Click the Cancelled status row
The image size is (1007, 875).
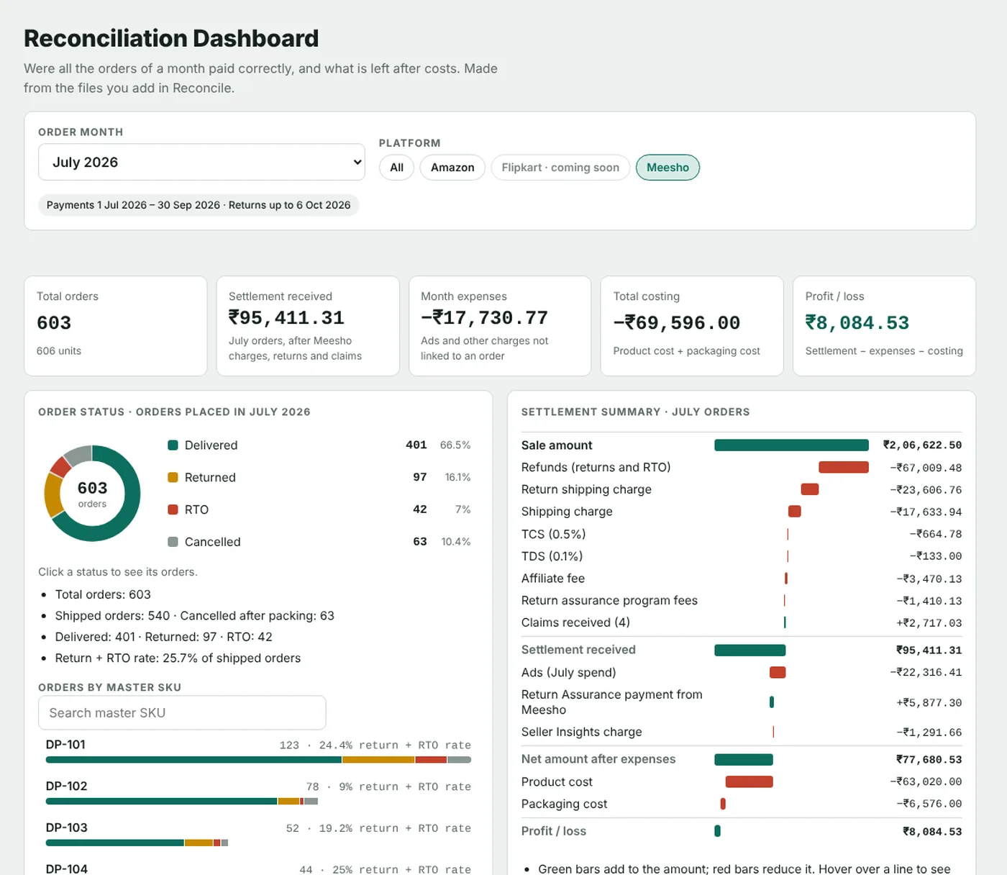click(x=319, y=542)
